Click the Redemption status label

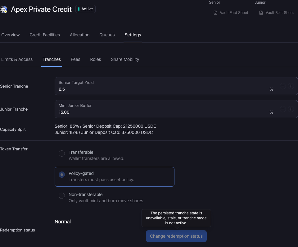(x=17, y=230)
